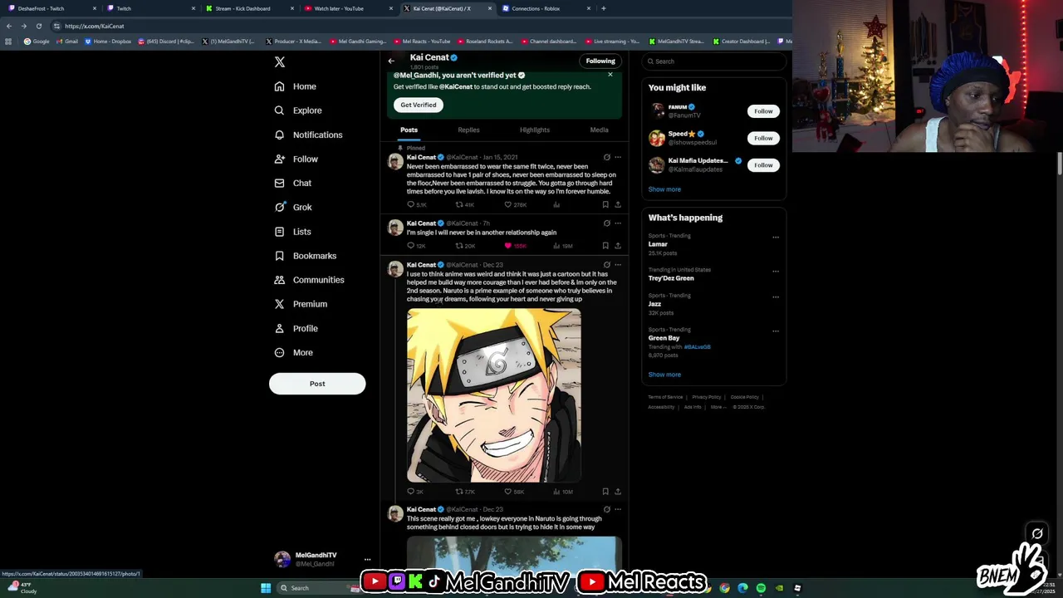The width and height of the screenshot is (1063, 598).
Task: Bookmark the "I'm single" post
Action: coord(605,246)
